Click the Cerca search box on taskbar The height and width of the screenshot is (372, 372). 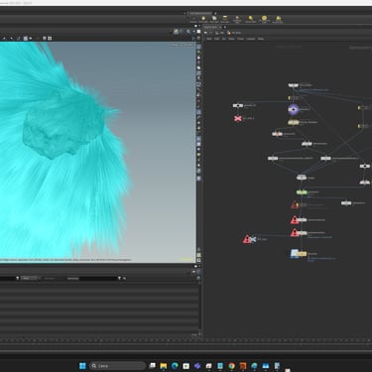point(118,366)
